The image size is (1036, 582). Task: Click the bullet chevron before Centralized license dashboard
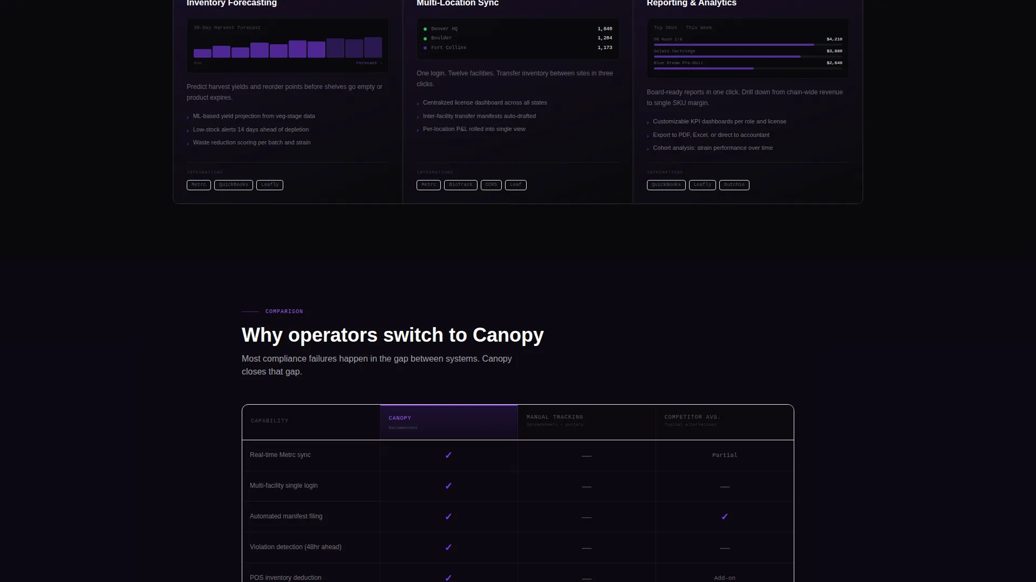[x=418, y=103]
